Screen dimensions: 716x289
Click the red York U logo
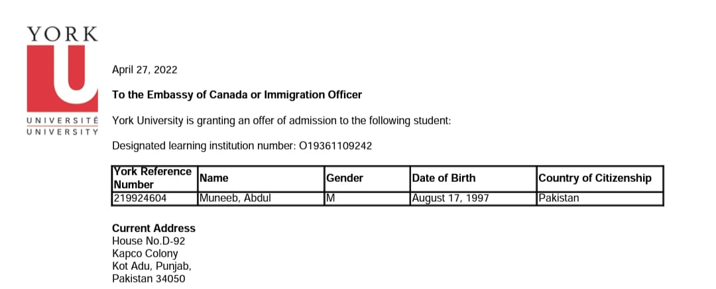point(57,78)
